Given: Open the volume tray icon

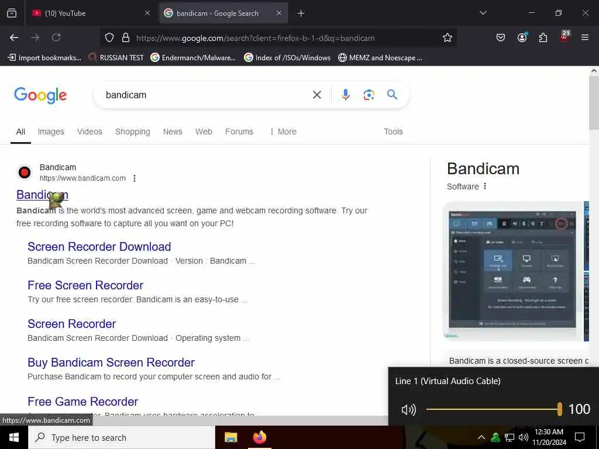Looking at the screenshot, I should [524, 437].
